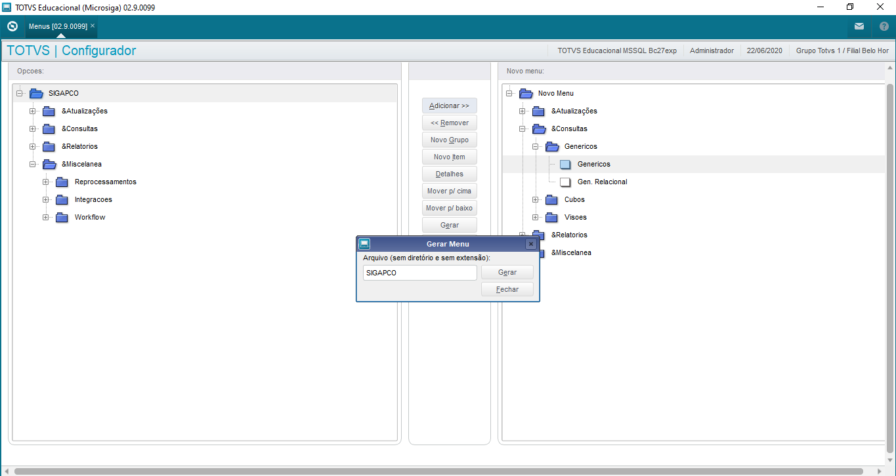This screenshot has width=896, height=476.
Task: Click Fechar in the Gerar Menu dialog
Action: [x=507, y=289]
